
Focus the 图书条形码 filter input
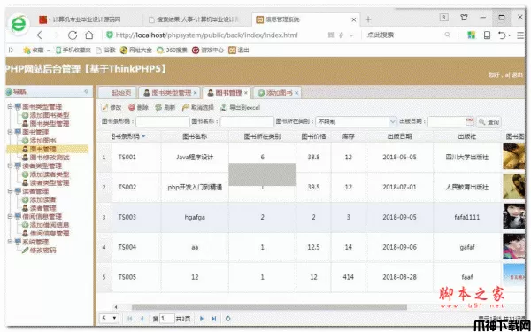coord(163,121)
